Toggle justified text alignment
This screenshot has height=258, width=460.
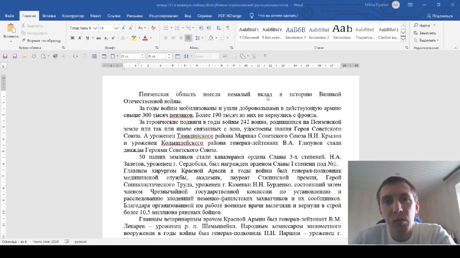[x=188, y=38]
